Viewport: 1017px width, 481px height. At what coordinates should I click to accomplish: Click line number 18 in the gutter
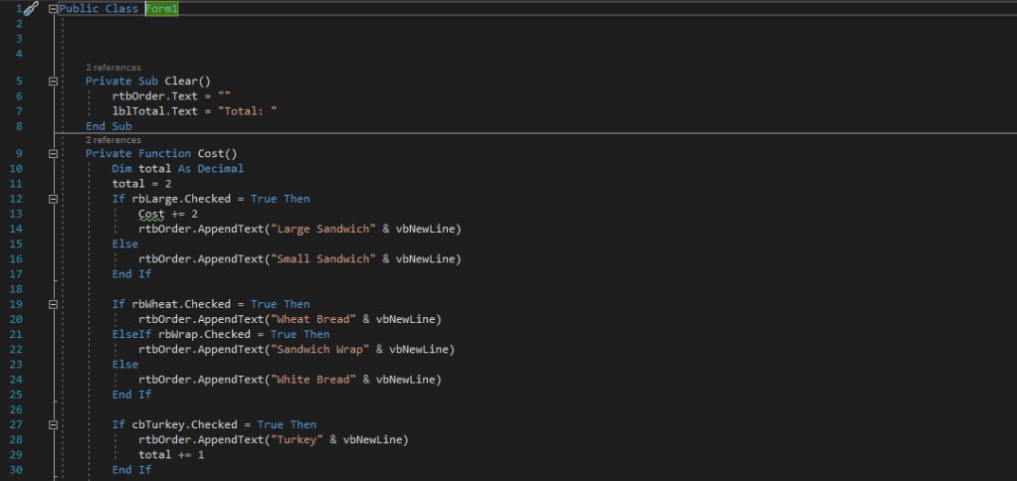coord(18,289)
